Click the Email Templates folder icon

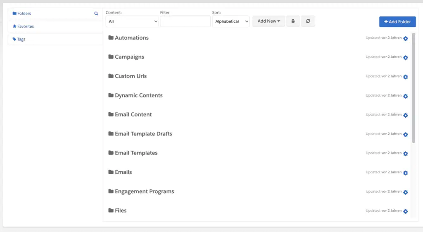[x=111, y=152]
